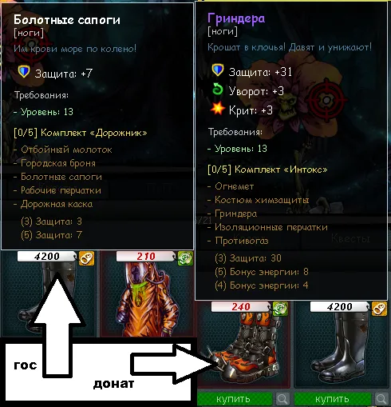Viewport: 391px width, 407px height.
Task: Click the gold can icon next to the right 4200 price
Action: [379, 309]
